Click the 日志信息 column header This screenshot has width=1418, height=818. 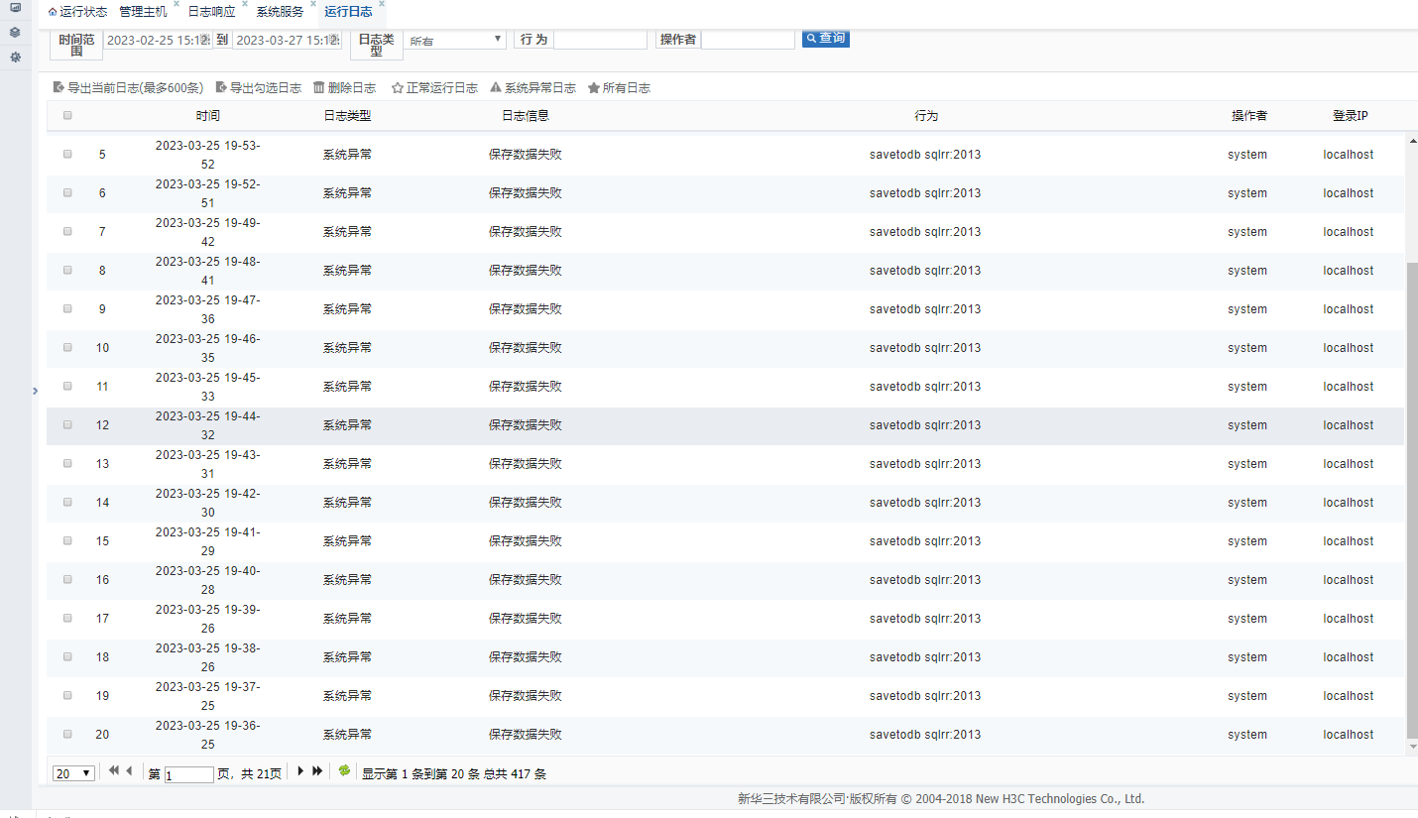[526, 116]
